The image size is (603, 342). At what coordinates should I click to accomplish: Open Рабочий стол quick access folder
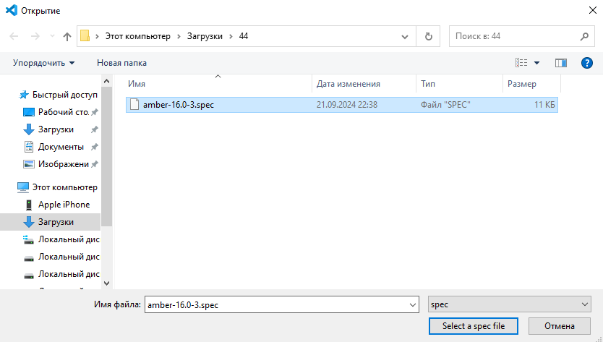[x=63, y=112]
